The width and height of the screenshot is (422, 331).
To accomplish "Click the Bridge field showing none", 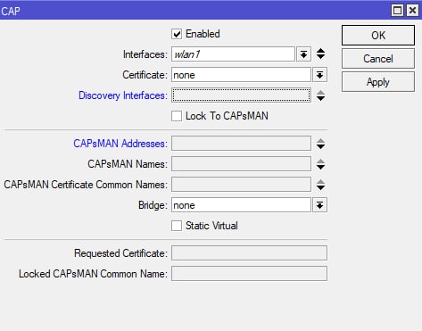I will tap(241, 205).
